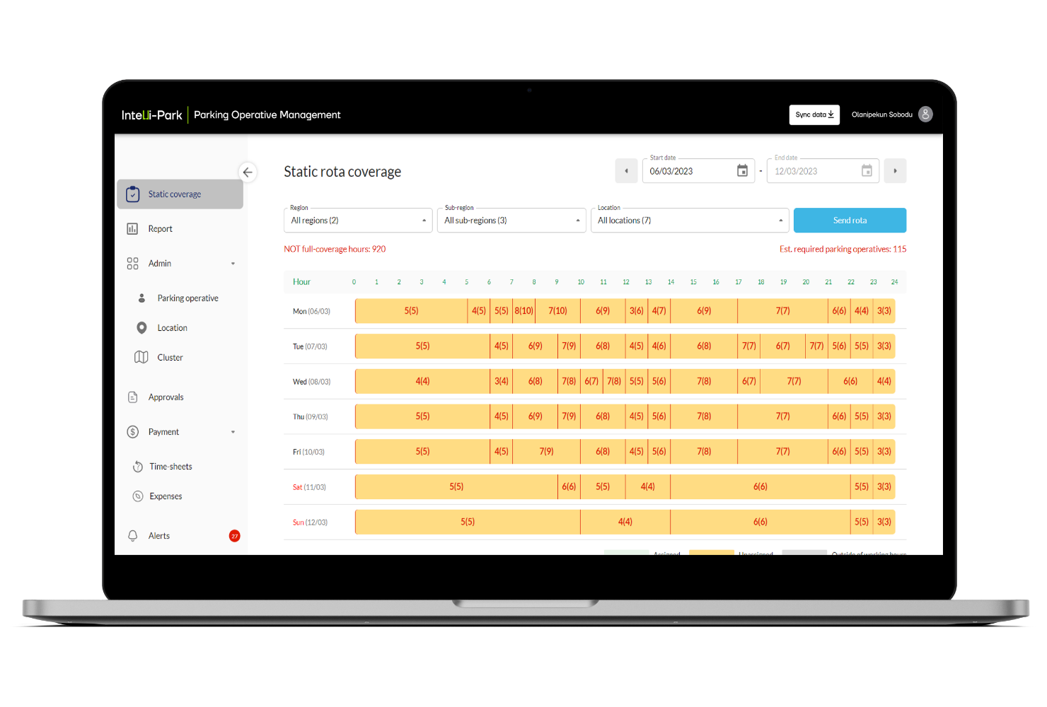
Task: Open Location via the pin icon
Action: [x=141, y=328]
